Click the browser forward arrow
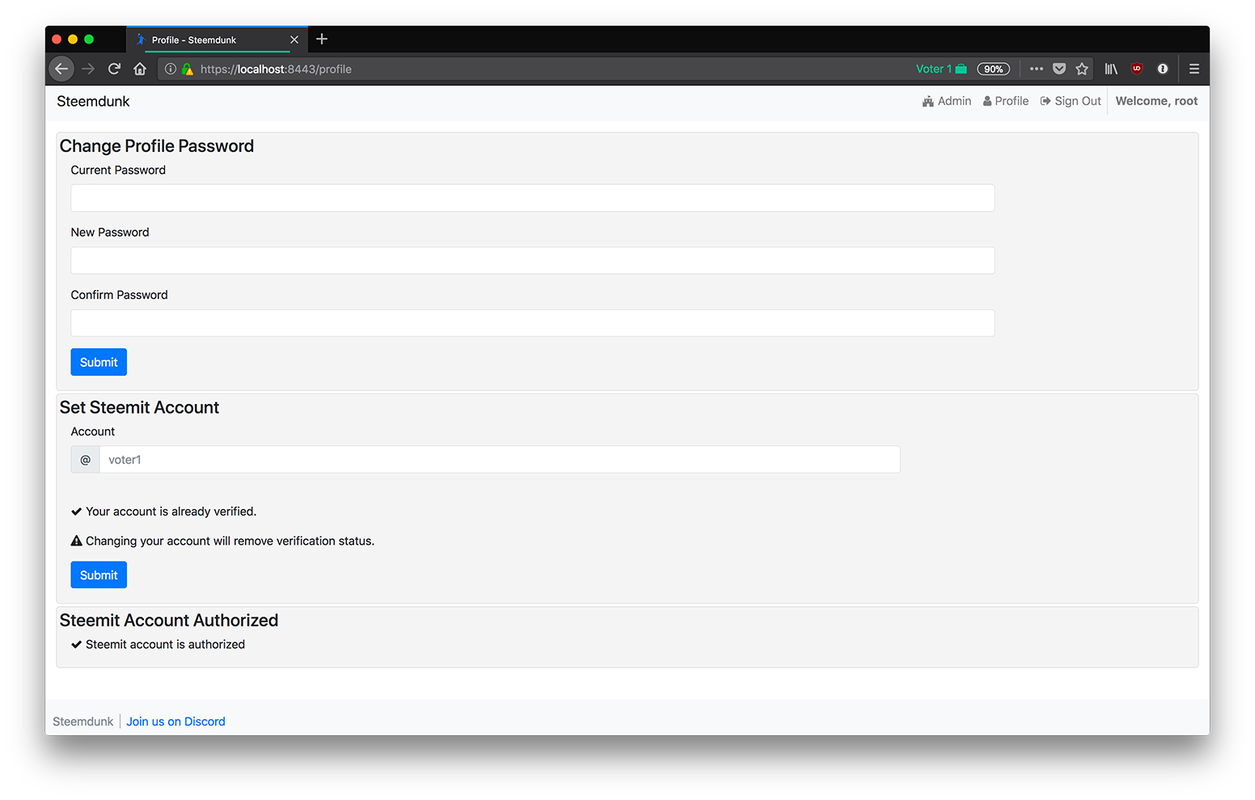The image size is (1255, 800). tap(88, 69)
